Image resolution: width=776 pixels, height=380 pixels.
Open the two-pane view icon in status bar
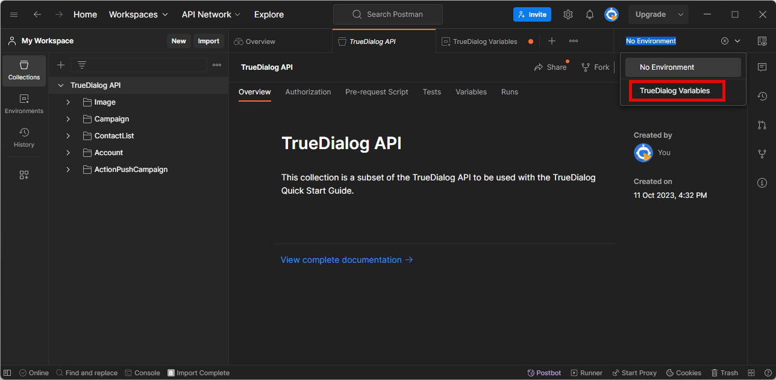pyautogui.click(x=751, y=373)
